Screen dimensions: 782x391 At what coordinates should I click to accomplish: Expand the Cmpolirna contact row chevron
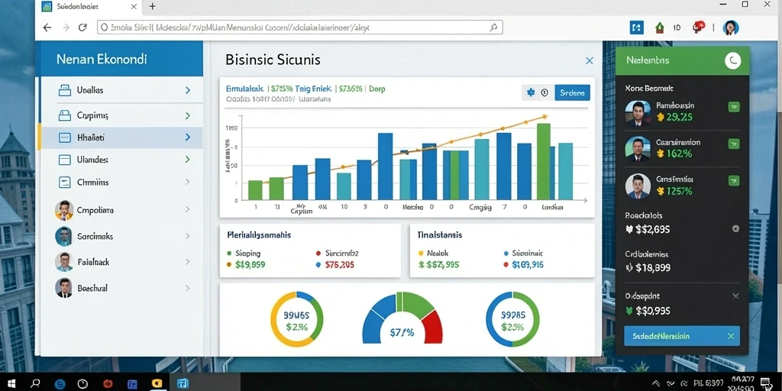pyautogui.click(x=188, y=210)
